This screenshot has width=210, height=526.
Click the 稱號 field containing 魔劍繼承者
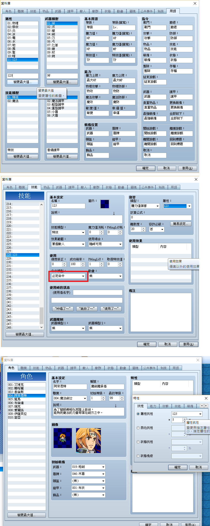click(x=107, y=387)
